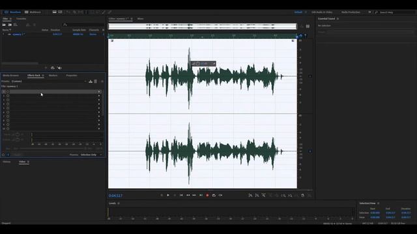
Task: Switch to the Effects Rack tab
Action: pos(34,75)
